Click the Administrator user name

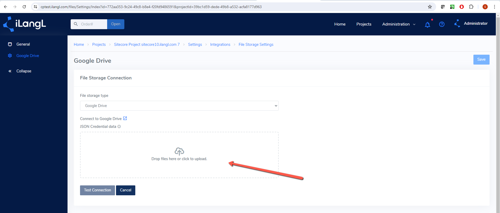point(476,23)
